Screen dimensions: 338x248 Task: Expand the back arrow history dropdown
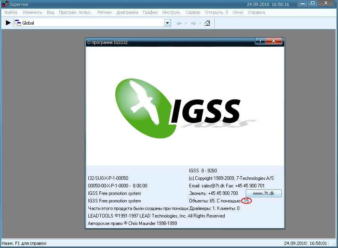coord(186,23)
